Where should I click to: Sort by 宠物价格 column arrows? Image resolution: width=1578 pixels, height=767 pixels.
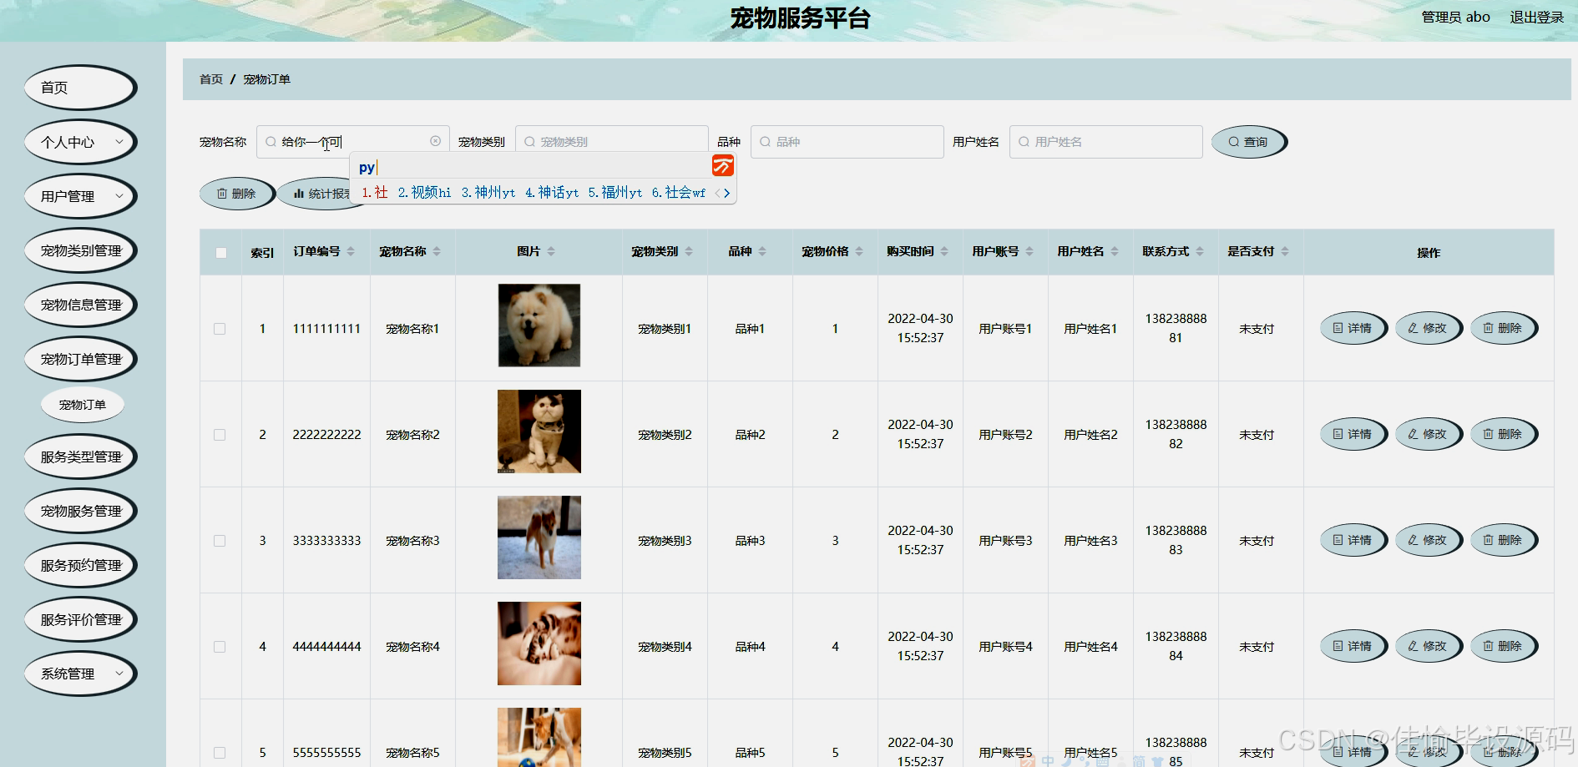pos(859,251)
